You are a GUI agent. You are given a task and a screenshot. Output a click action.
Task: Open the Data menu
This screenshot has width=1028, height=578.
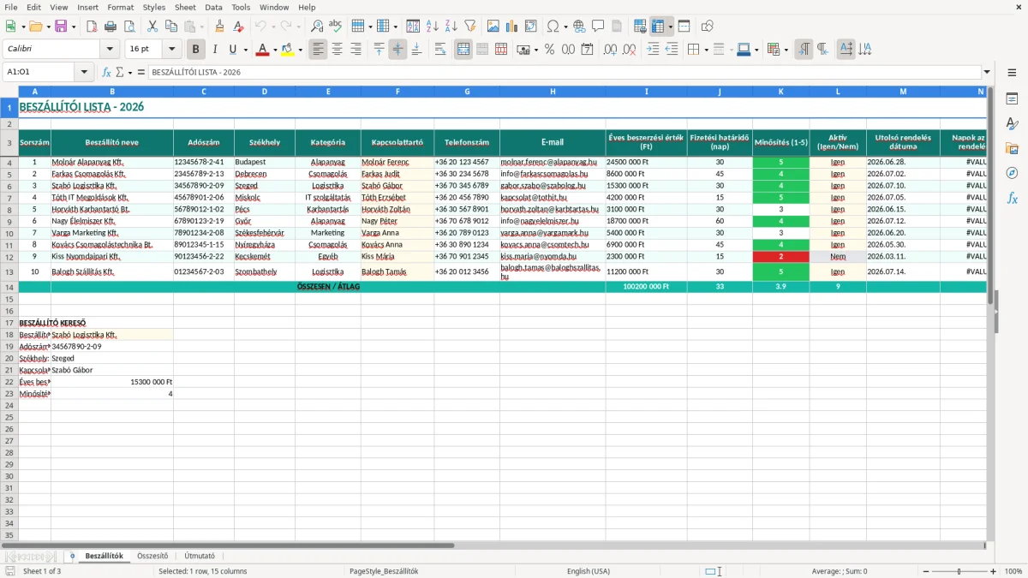pos(213,7)
